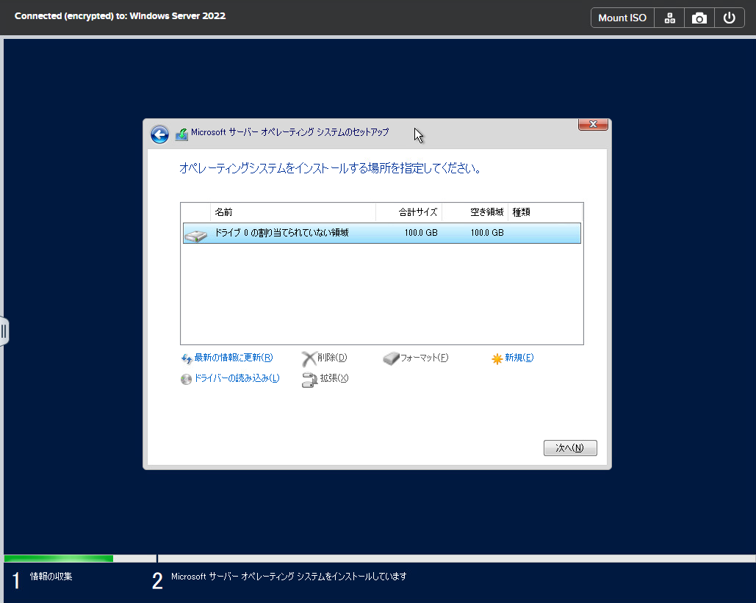Click the format (フォーマット) drive icon

(391, 358)
